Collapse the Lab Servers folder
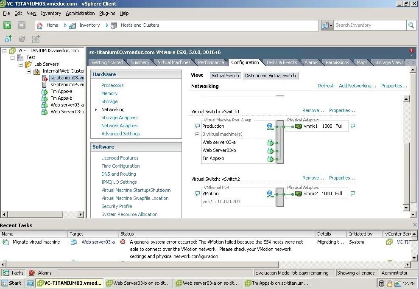Screen dimensions: 419x289 coord(21,65)
